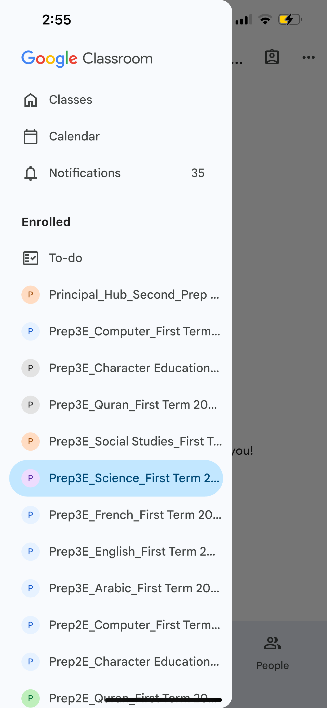This screenshot has width=327, height=708.
Task: Tap the Notifications bell icon
Action: (31, 173)
